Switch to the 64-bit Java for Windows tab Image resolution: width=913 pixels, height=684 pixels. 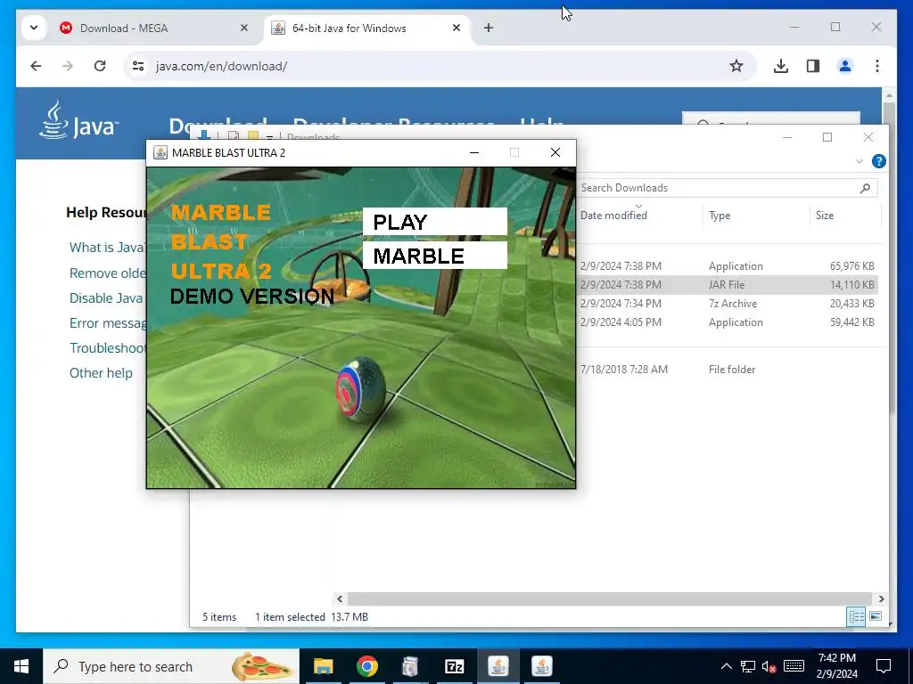tap(349, 28)
